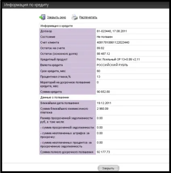The image size is (171, 173).
Task: Click the 'Валюта кредита' label
Action: [x=52, y=65]
